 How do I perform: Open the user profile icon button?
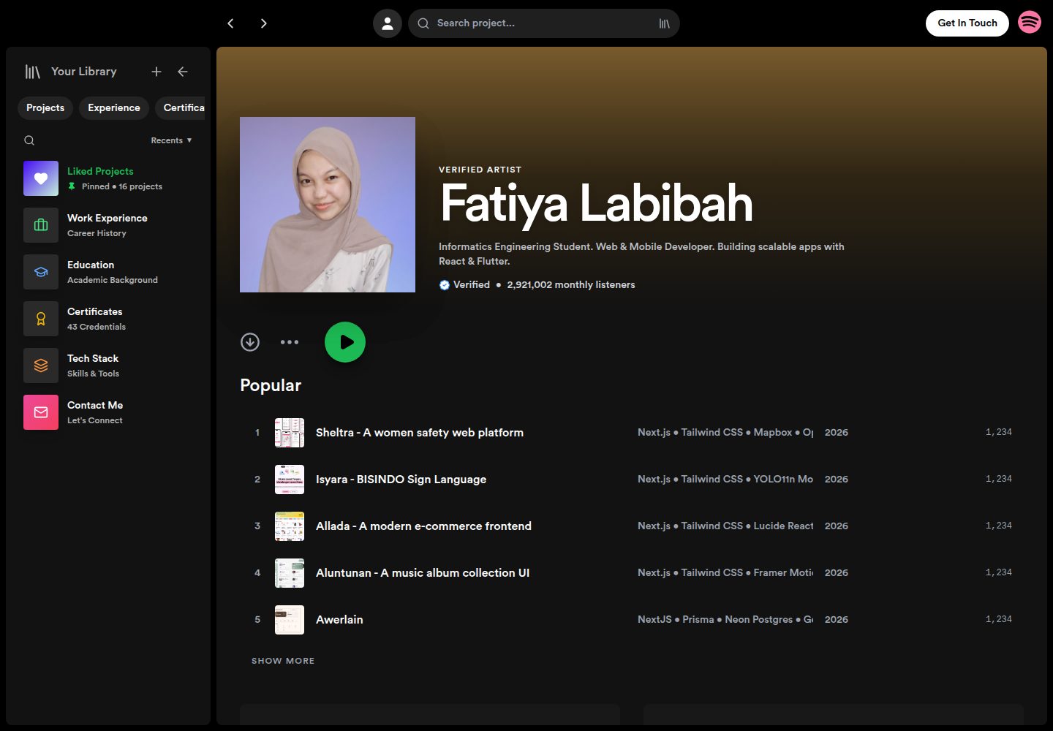pos(388,23)
